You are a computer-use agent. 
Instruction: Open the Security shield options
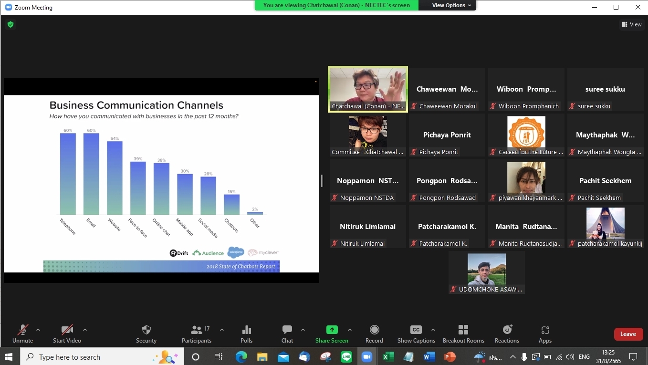click(x=146, y=334)
